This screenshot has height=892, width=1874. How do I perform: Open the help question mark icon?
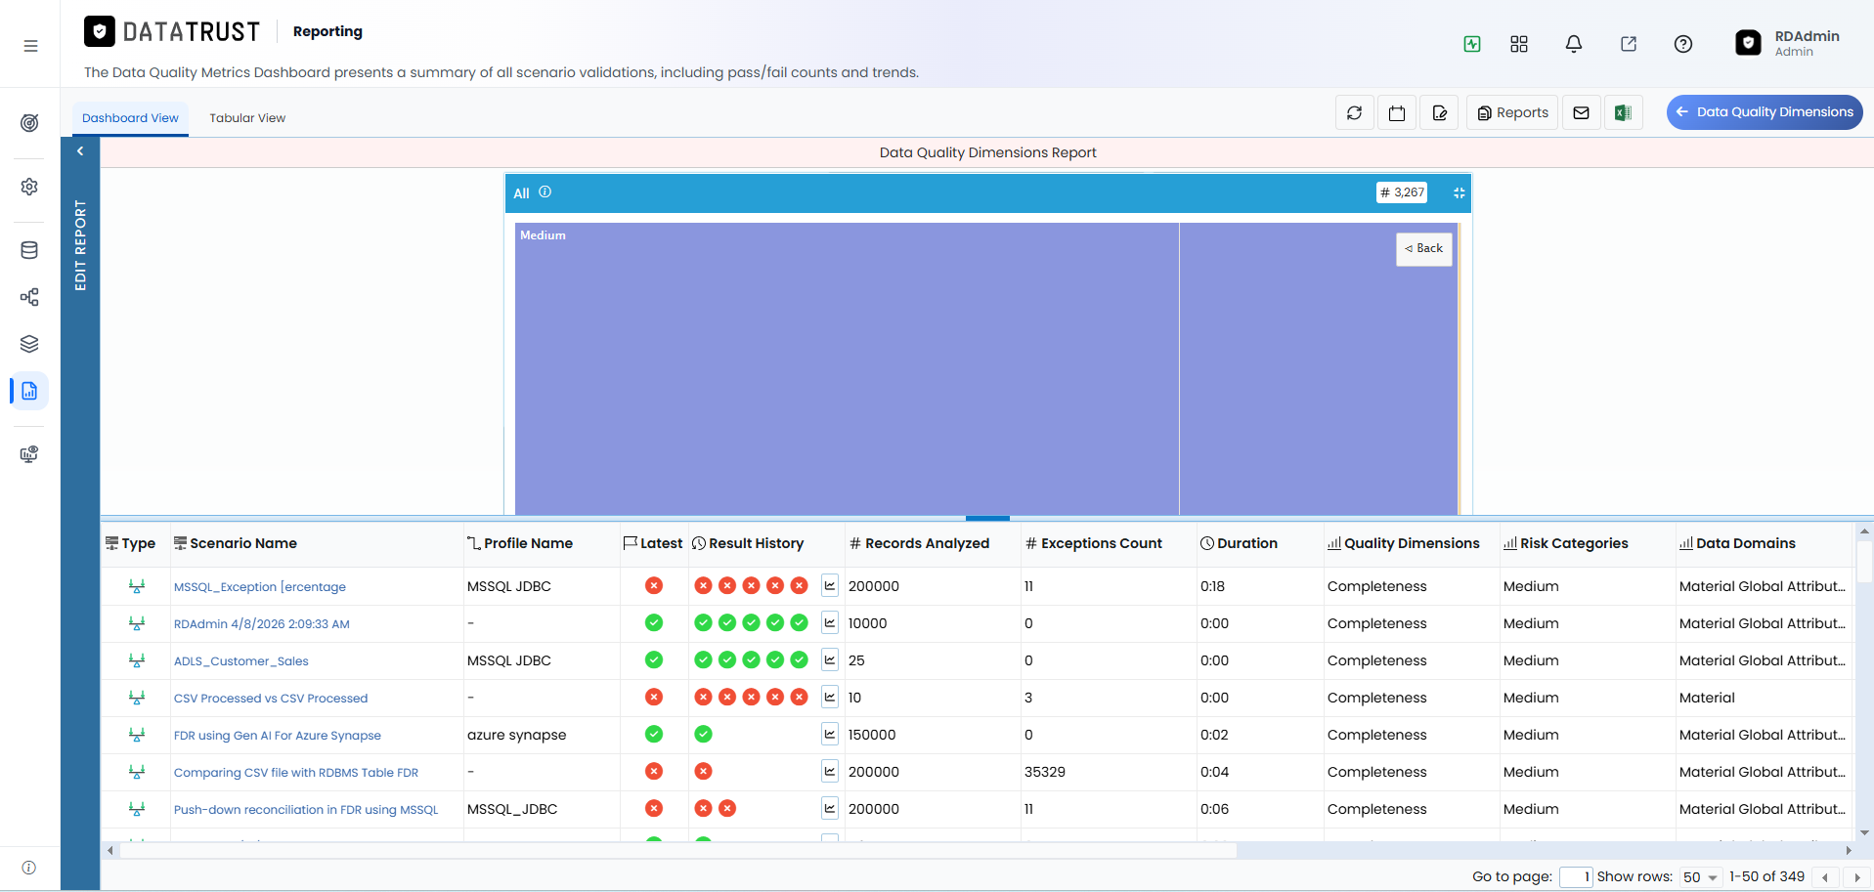(x=1683, y=44)
